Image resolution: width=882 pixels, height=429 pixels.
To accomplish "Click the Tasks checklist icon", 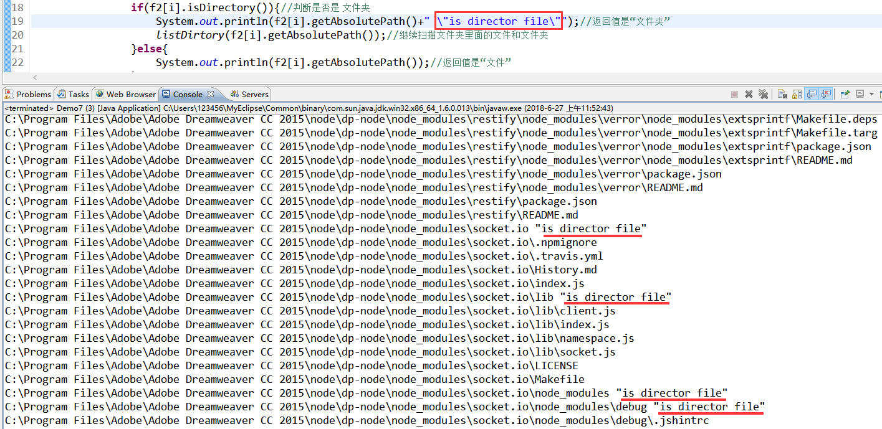I will [x=61, y=94].
